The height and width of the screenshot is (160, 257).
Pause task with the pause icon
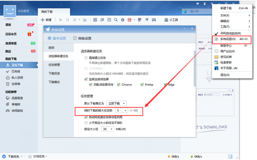point(68,20)
